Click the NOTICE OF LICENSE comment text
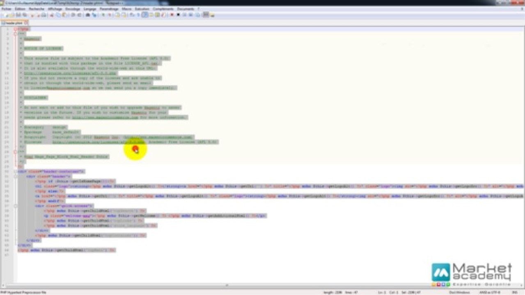 43,48
